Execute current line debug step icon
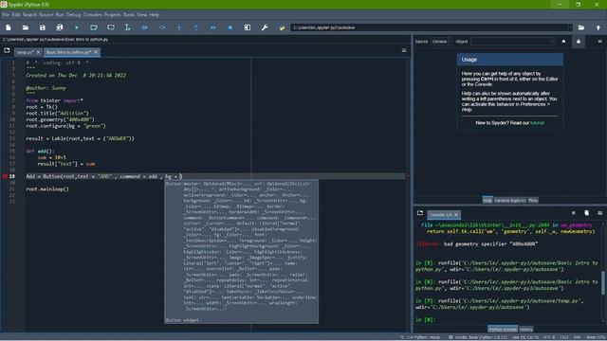This screenshot has width=607, height=341. 162,27
